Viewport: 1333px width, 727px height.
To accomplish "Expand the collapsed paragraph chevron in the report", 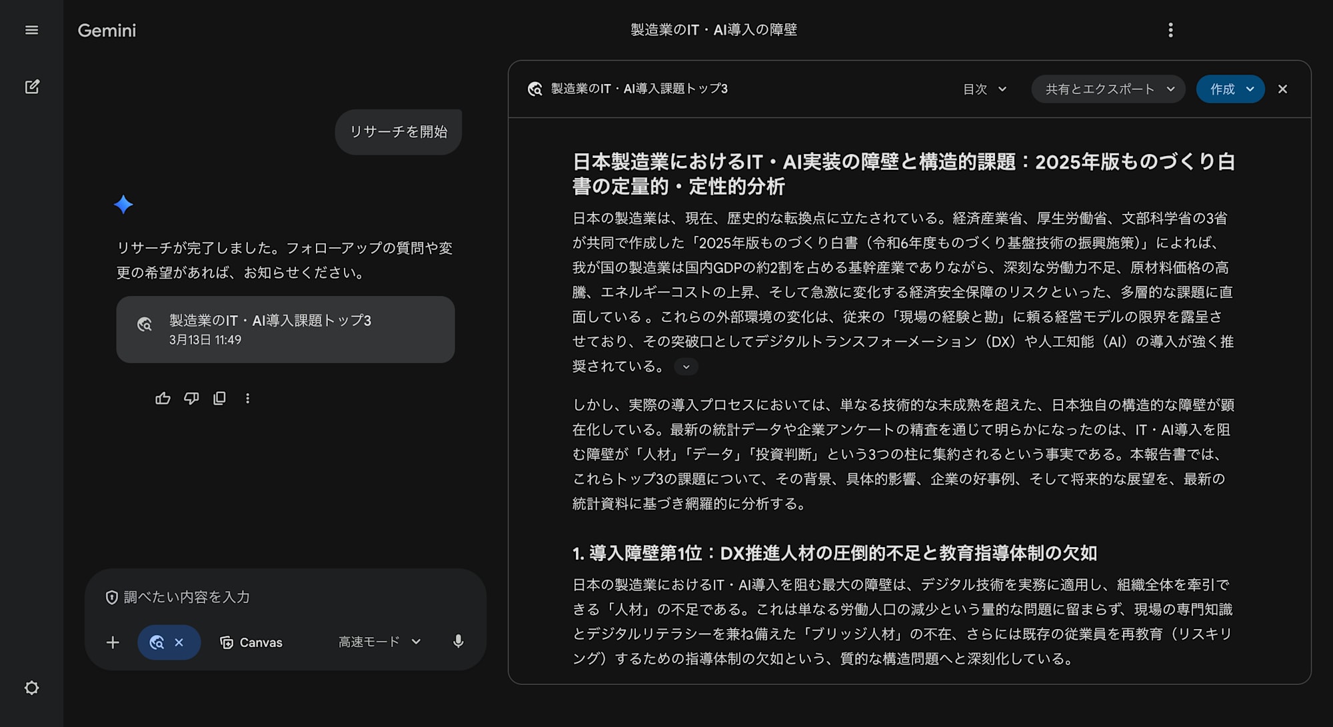I will [x=686, y=367].
